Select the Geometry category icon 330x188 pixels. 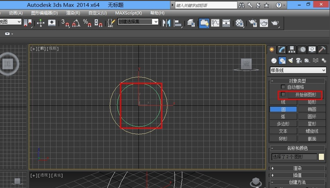[x=274, y=61]
